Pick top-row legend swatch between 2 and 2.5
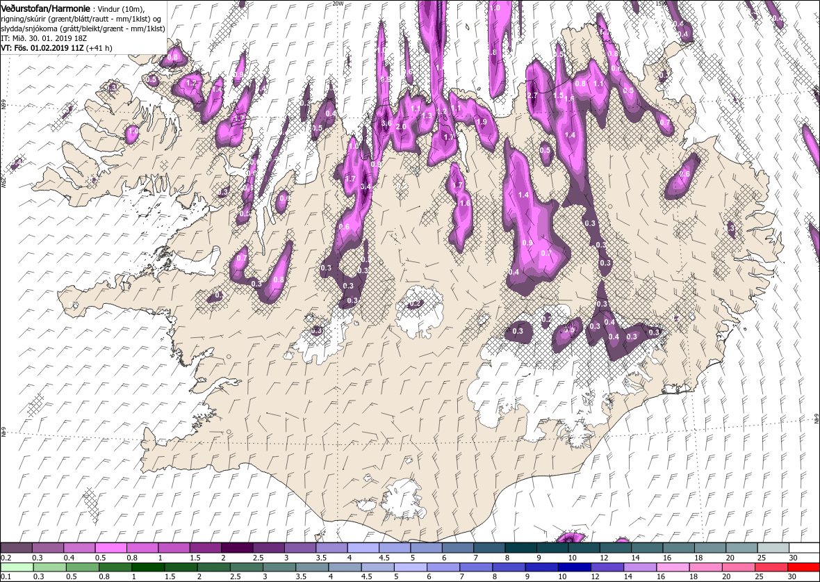This screenshot has width=820, height=582. pyautogui.click(x=237, y=547)
